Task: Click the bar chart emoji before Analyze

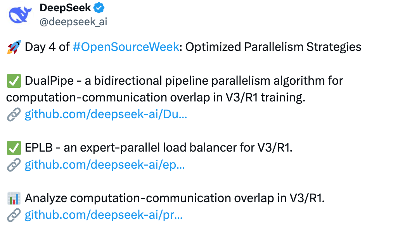Action: pyautogui.click(x=14, y=198)
